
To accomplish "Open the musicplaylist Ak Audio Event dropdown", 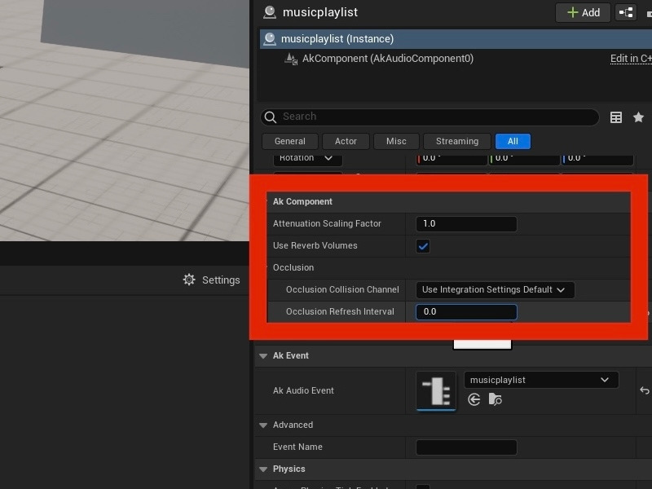I will 541,380.
